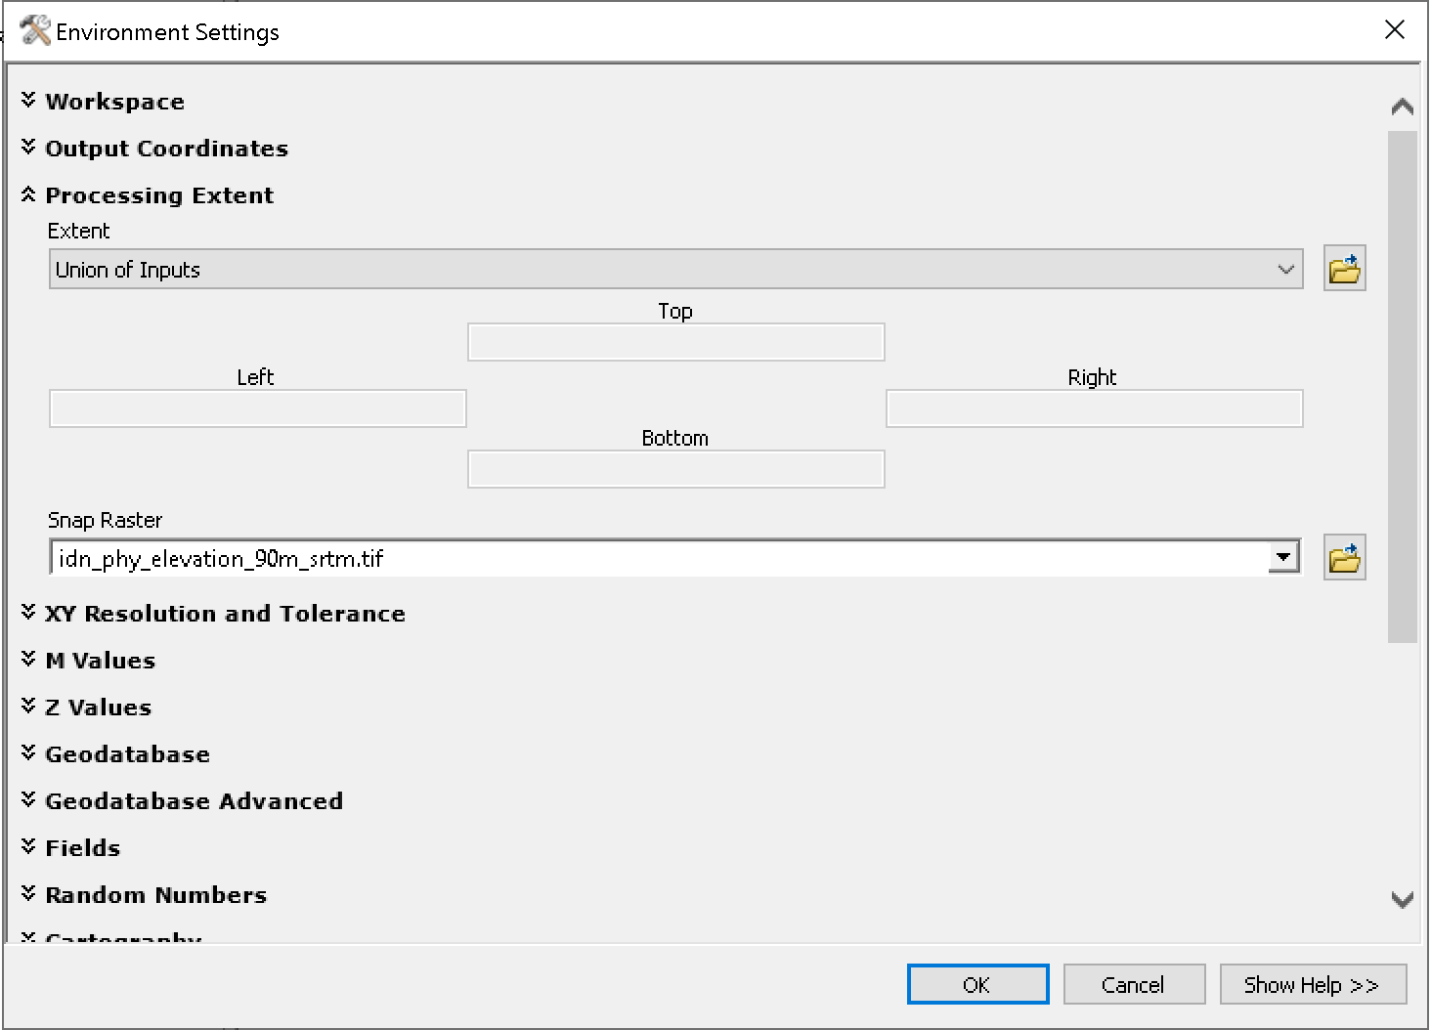The image size is (1431, 1030).
Task: Click the scroll down arrow
Action: pyautogui.click(x=1402, y=900)
